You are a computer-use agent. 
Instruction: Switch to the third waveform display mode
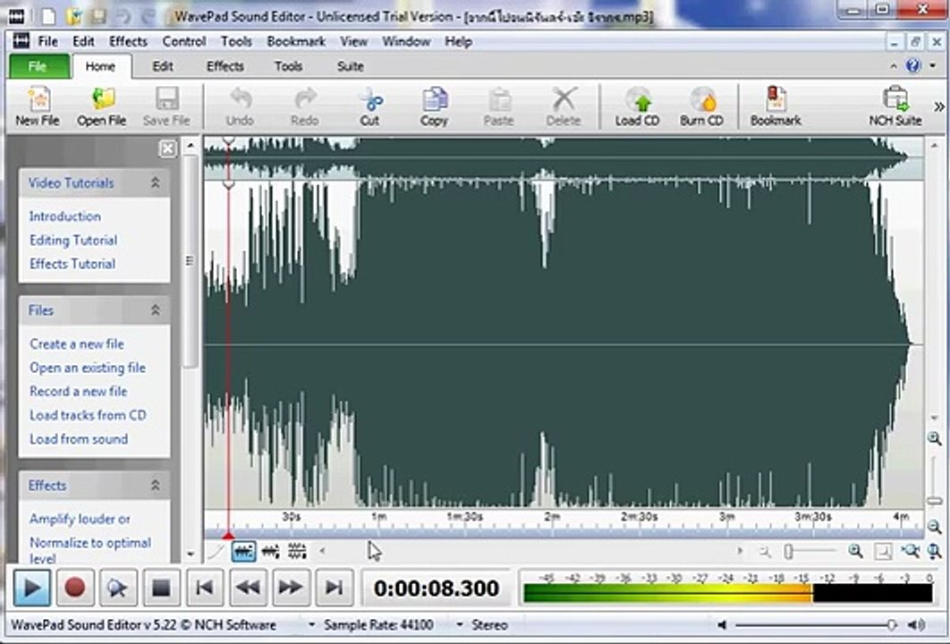297,551
